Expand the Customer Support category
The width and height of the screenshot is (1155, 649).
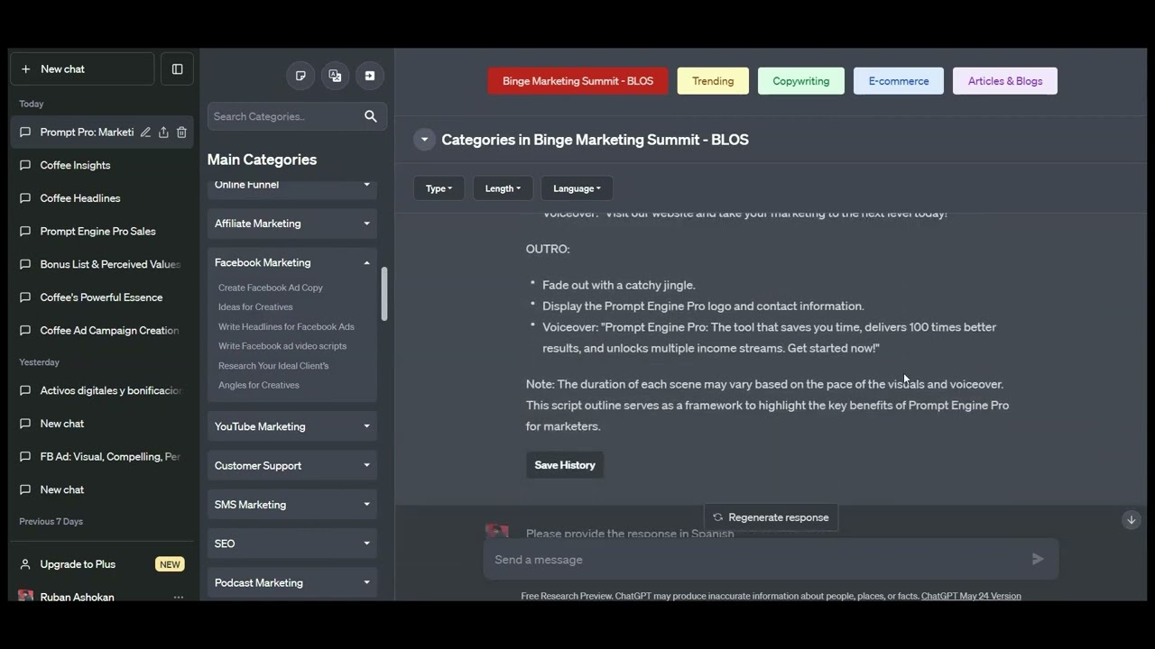(x=292, y=466)
